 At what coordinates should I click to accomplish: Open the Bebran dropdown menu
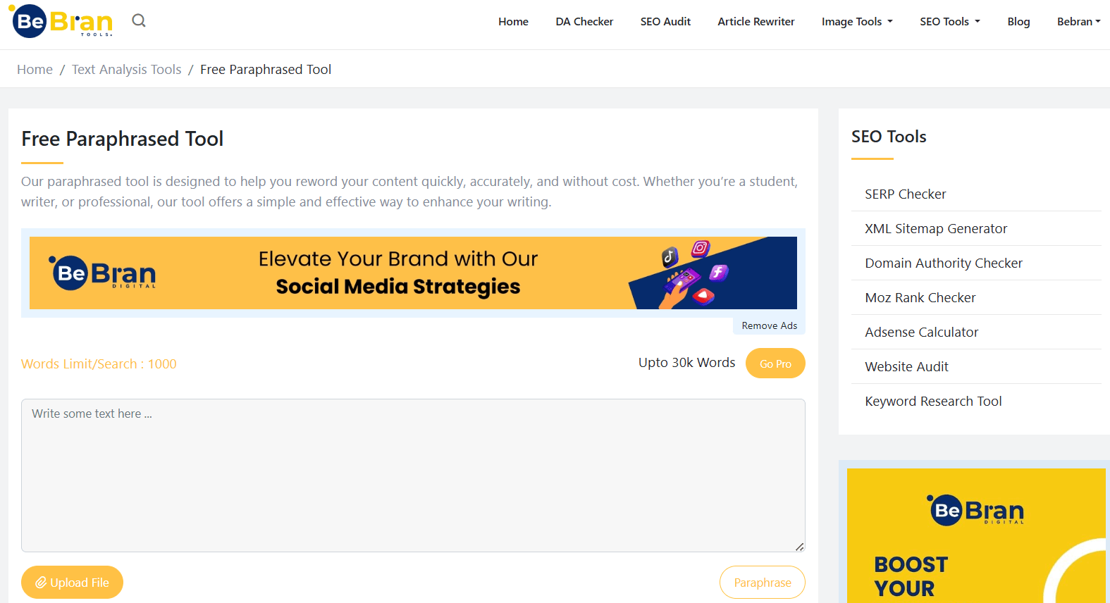pos(1078,22)
